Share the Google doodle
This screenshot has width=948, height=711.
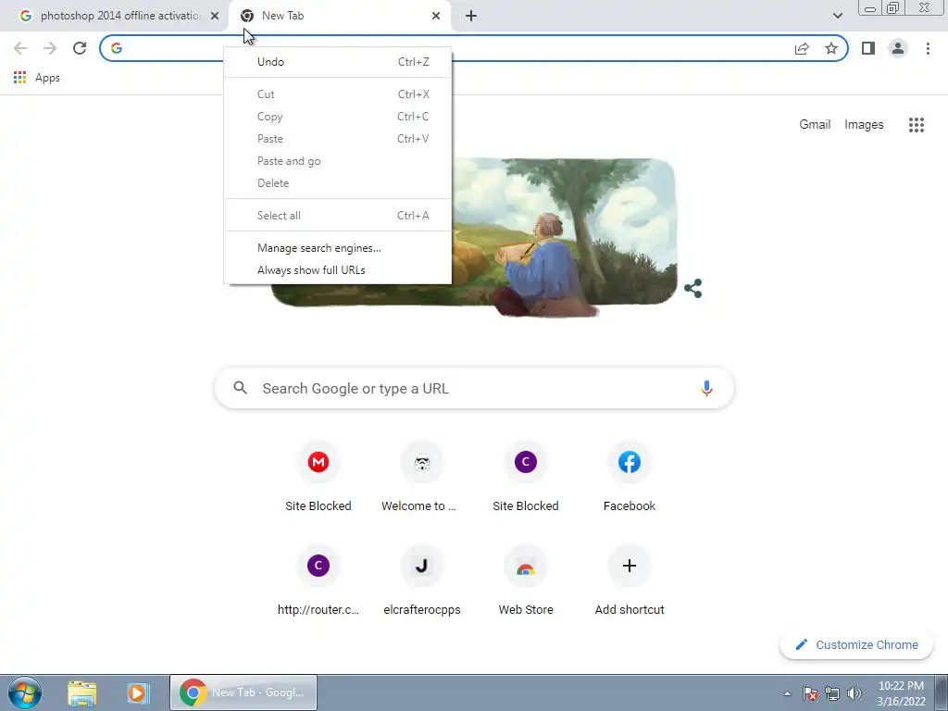point(692,289)
